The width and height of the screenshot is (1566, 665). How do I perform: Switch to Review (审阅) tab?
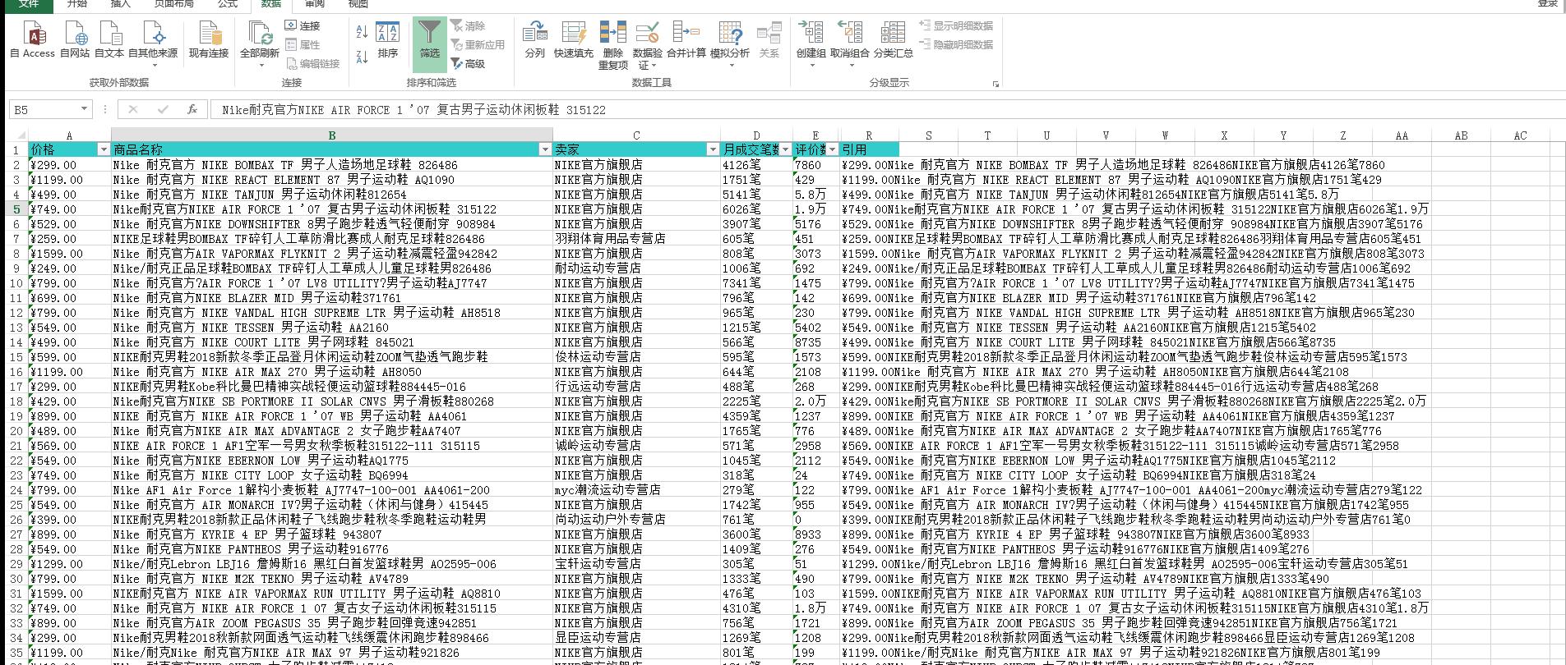pos(314,4)
